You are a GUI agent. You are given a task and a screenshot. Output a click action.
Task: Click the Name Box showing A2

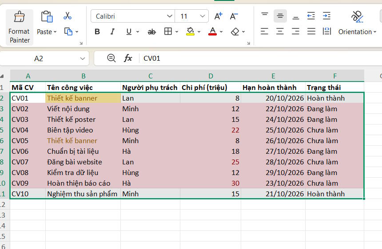39,58
